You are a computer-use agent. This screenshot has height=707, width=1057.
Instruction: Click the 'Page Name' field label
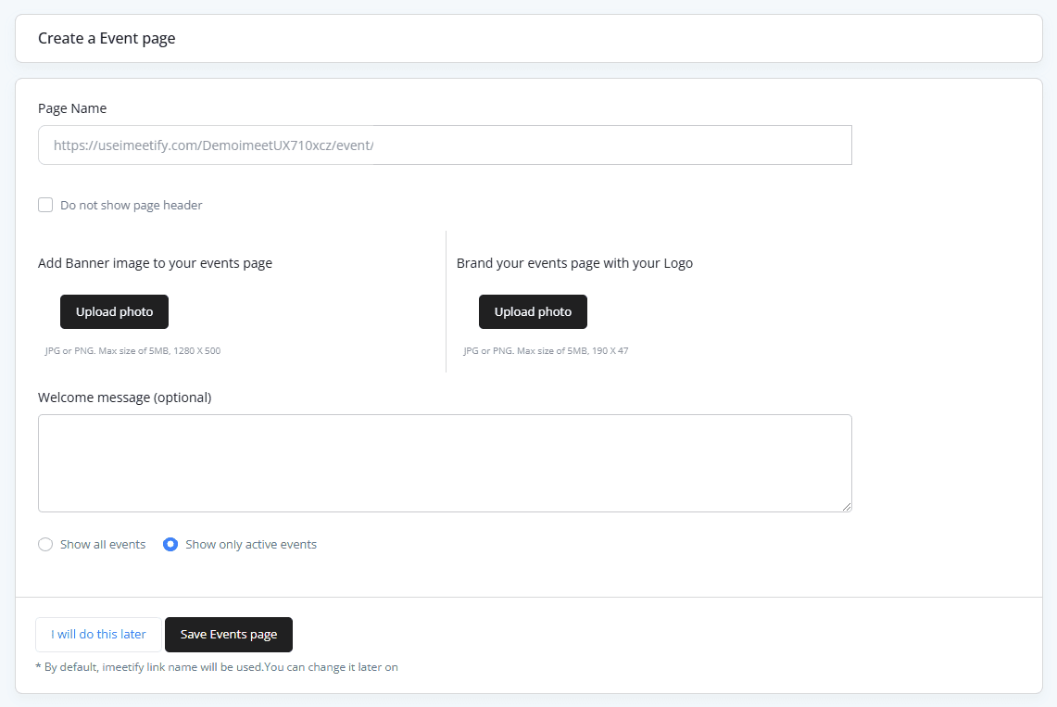pyautogui.click(x=72, y=108)
